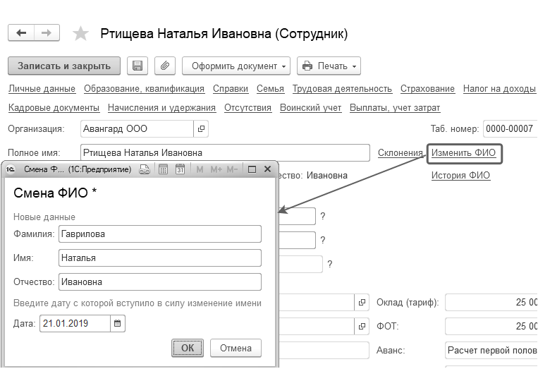The width and height of the screenshot is (538, 369).
Task: Open Начисления и удержания link
Action: [x=161, y=108]
